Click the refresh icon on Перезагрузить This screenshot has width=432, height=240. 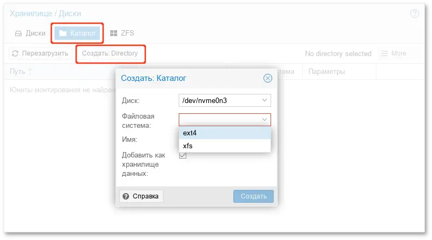pos(15,53)
